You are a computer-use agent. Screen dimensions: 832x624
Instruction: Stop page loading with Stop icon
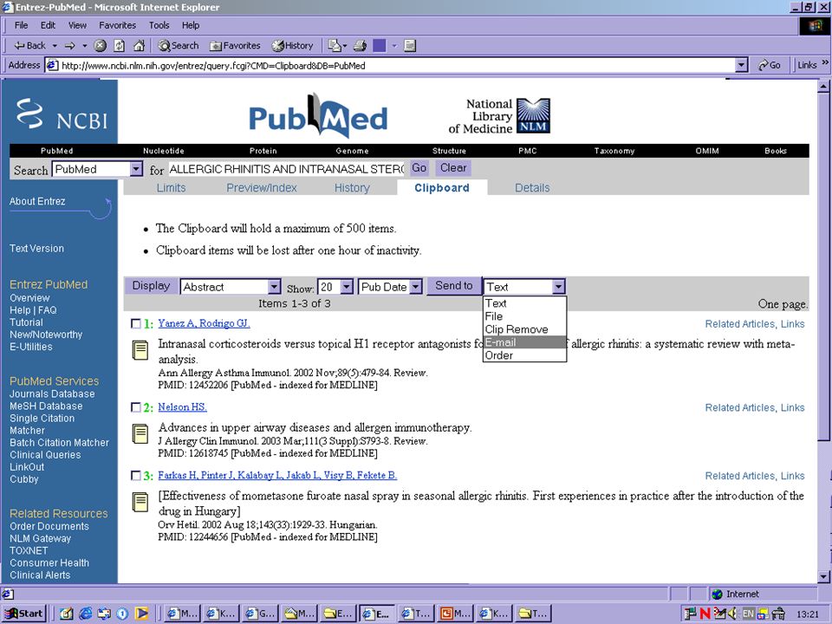[x=101, y=46]
